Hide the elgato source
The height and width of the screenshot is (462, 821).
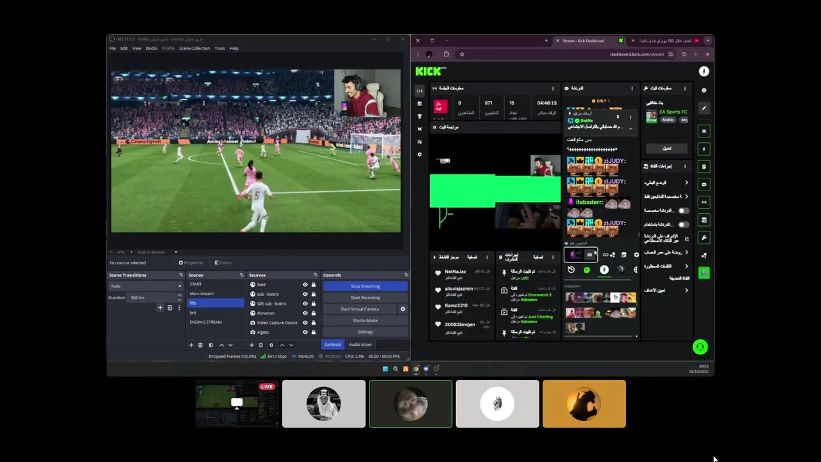(305, 332)
